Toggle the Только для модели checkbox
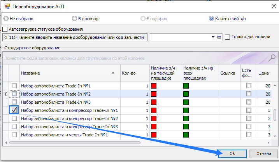This screenshot has height=162, width=279. pos(228,37)
